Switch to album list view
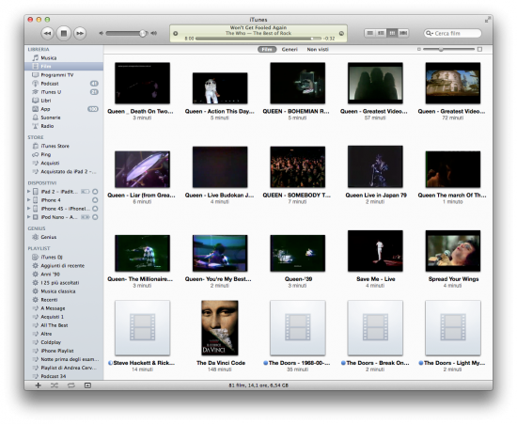This screenshot has width=517, height=424. (x=381, y=33)
